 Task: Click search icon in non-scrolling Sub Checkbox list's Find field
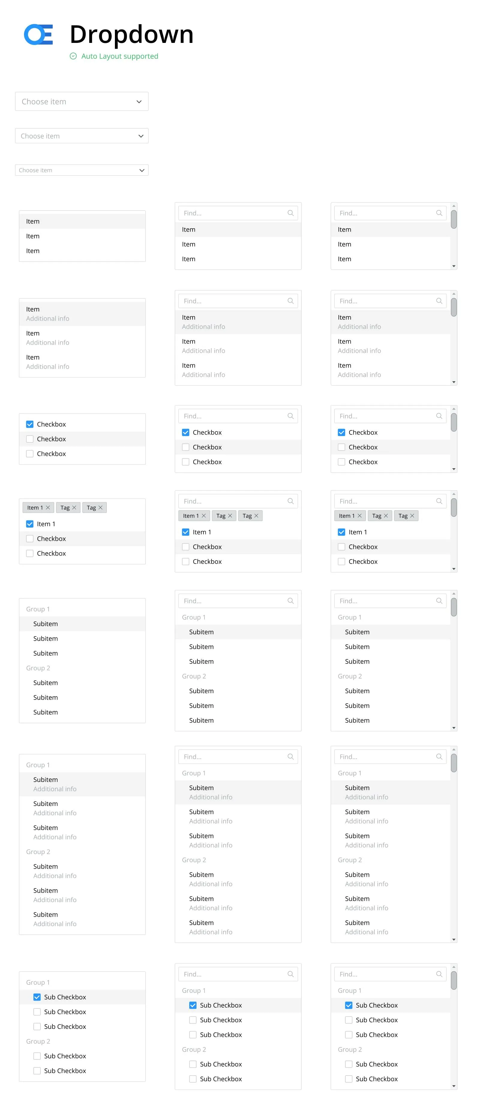tap(290, 974)
